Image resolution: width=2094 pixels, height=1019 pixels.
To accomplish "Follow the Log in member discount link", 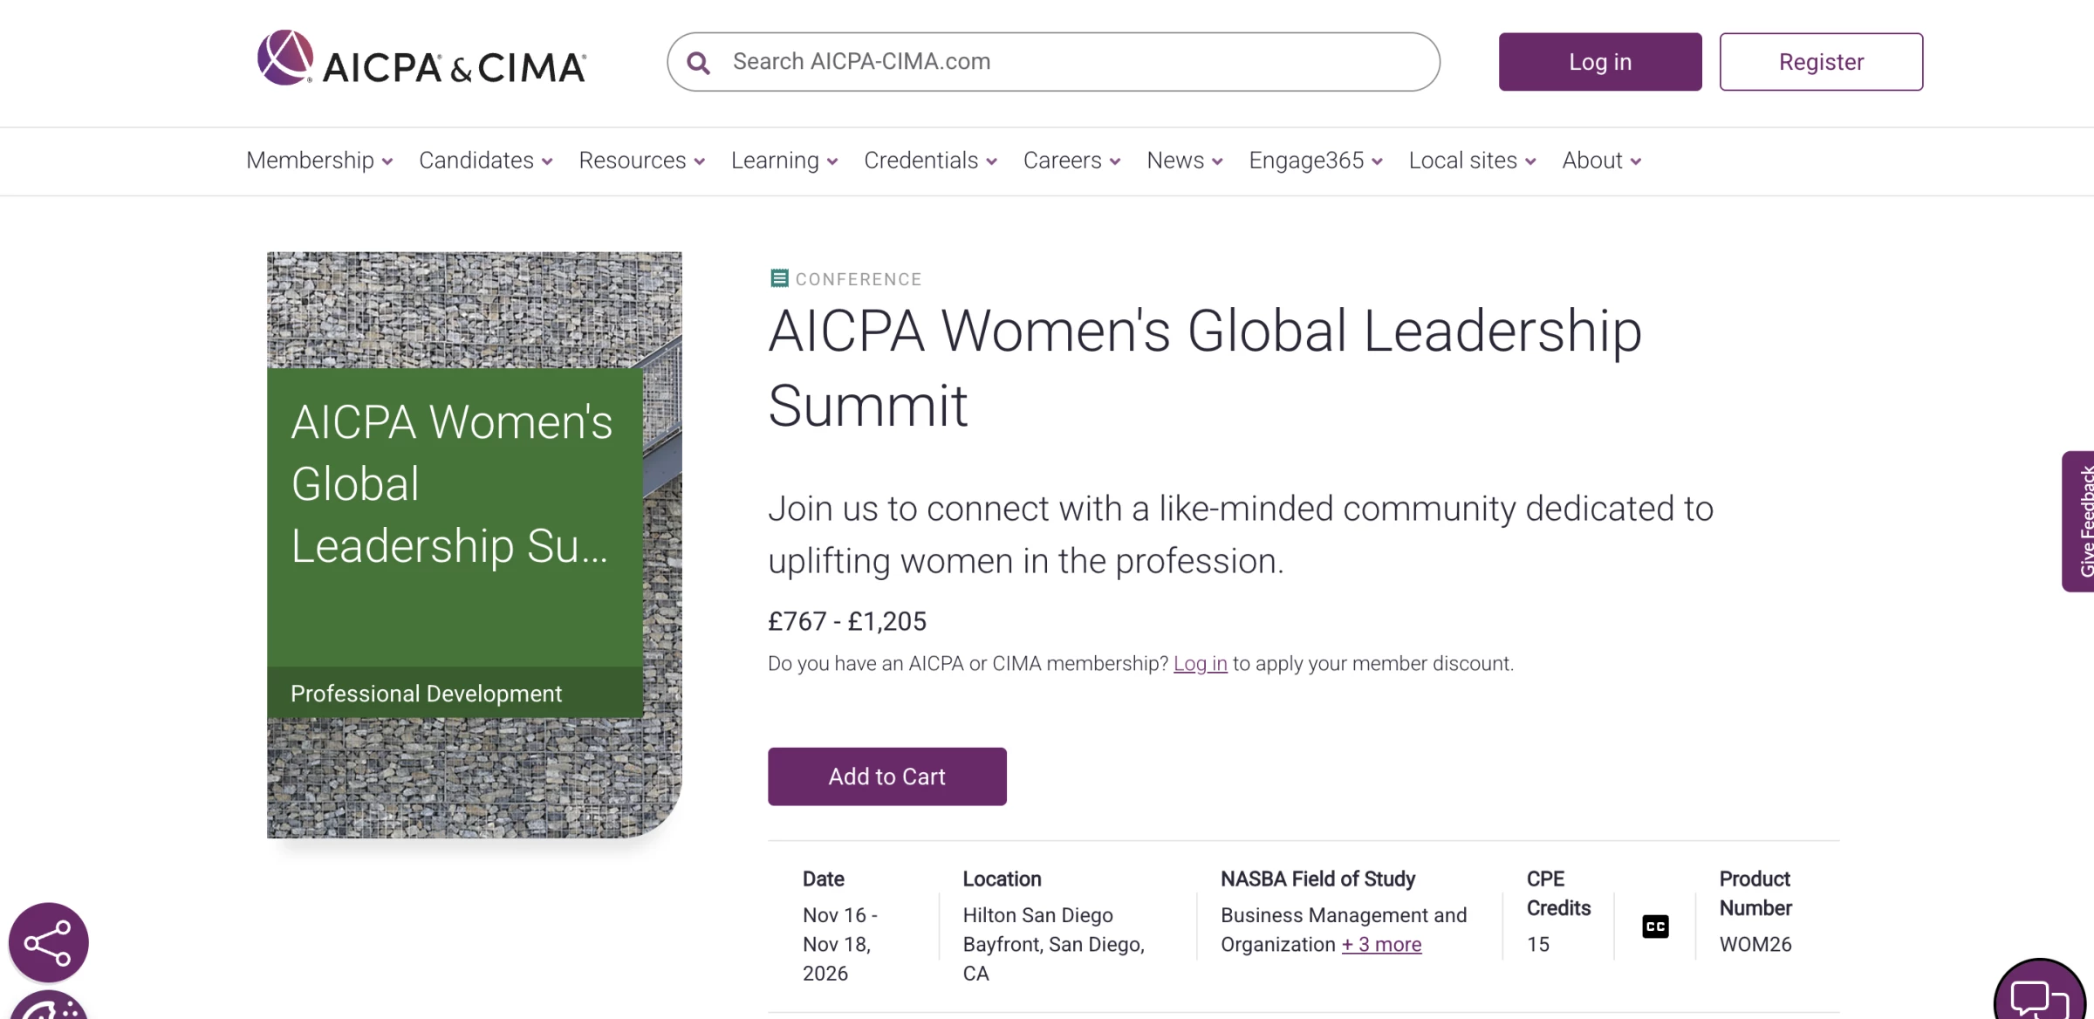I will pos(1201,664).
